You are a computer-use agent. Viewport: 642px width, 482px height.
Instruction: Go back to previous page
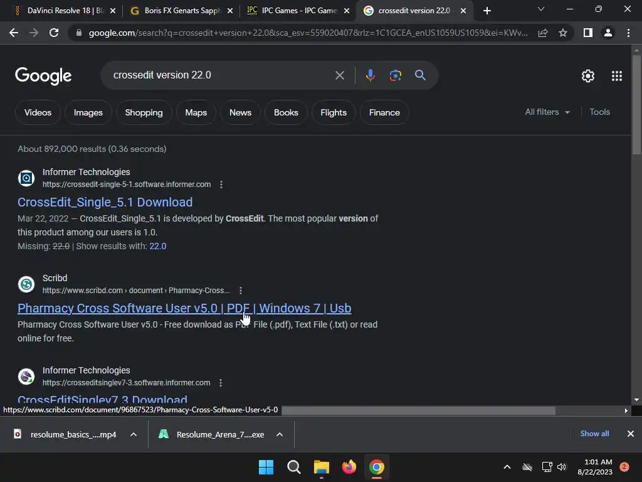tap(14, 33)
